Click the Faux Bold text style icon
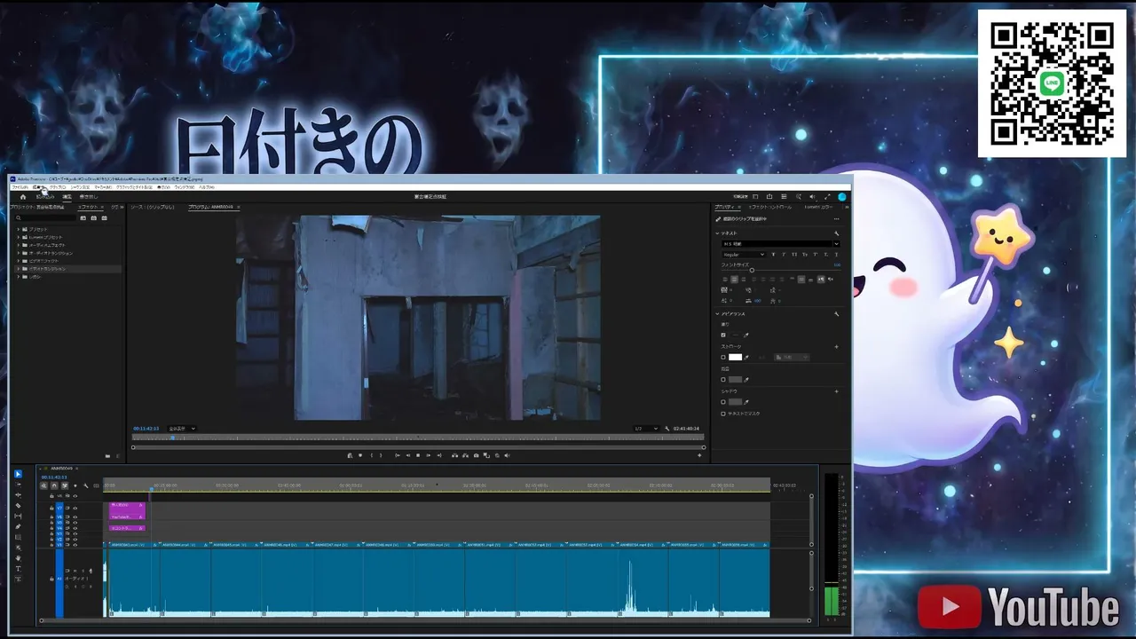Image resolution: width=1136 pixels, height=639 pixels. click(773, 255)
